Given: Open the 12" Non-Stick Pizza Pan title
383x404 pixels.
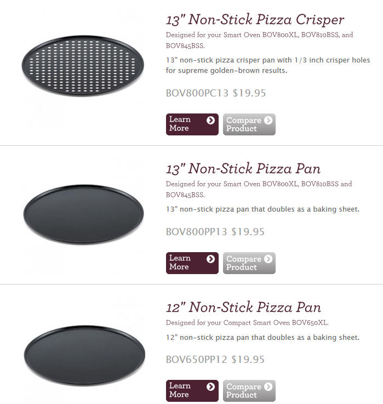Looking at the screenshot, I should tap(243, 308).
